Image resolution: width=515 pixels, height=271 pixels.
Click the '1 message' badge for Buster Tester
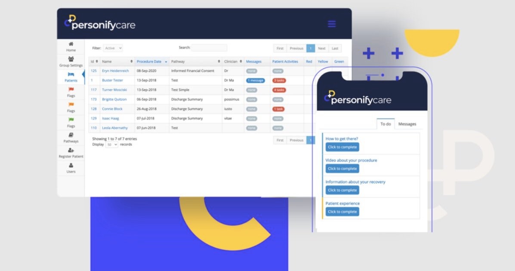coord(255,80)
